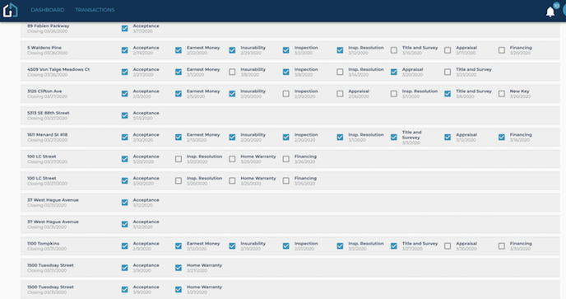Uncheck Acceptance for 89 Fabien Parkway
The height and width of the screenshot is (299, 566).
(124, 28)
